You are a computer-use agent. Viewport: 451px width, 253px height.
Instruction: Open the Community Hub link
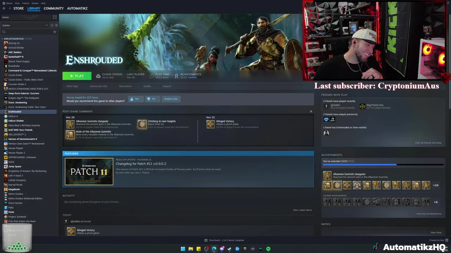(98, 86)
